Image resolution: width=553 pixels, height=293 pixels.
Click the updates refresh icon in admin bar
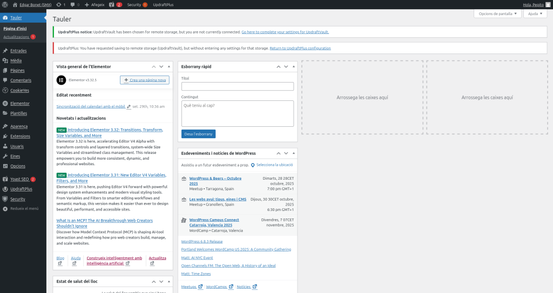pyautogui.click(x=58, y=4)
